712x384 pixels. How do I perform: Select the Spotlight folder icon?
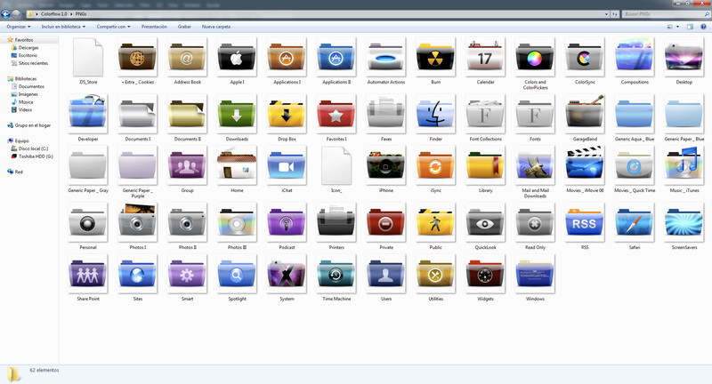(x=237, y=275)
